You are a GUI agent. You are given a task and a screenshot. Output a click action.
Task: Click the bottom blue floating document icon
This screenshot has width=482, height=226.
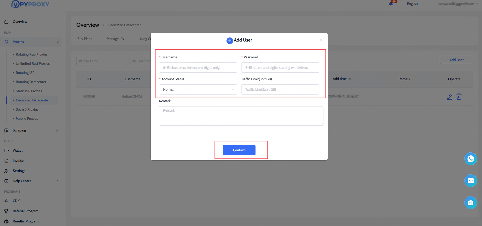tap(471, 203)
